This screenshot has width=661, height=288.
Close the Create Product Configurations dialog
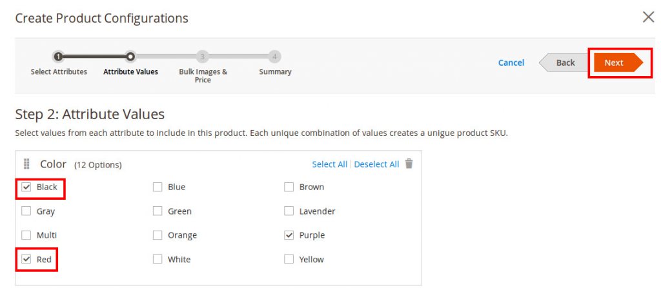pyautogui.click(x=648, y=17)
